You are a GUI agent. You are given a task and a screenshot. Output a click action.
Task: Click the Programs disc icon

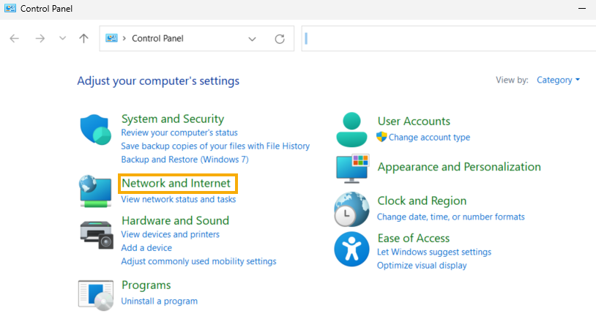pos(96,296)
